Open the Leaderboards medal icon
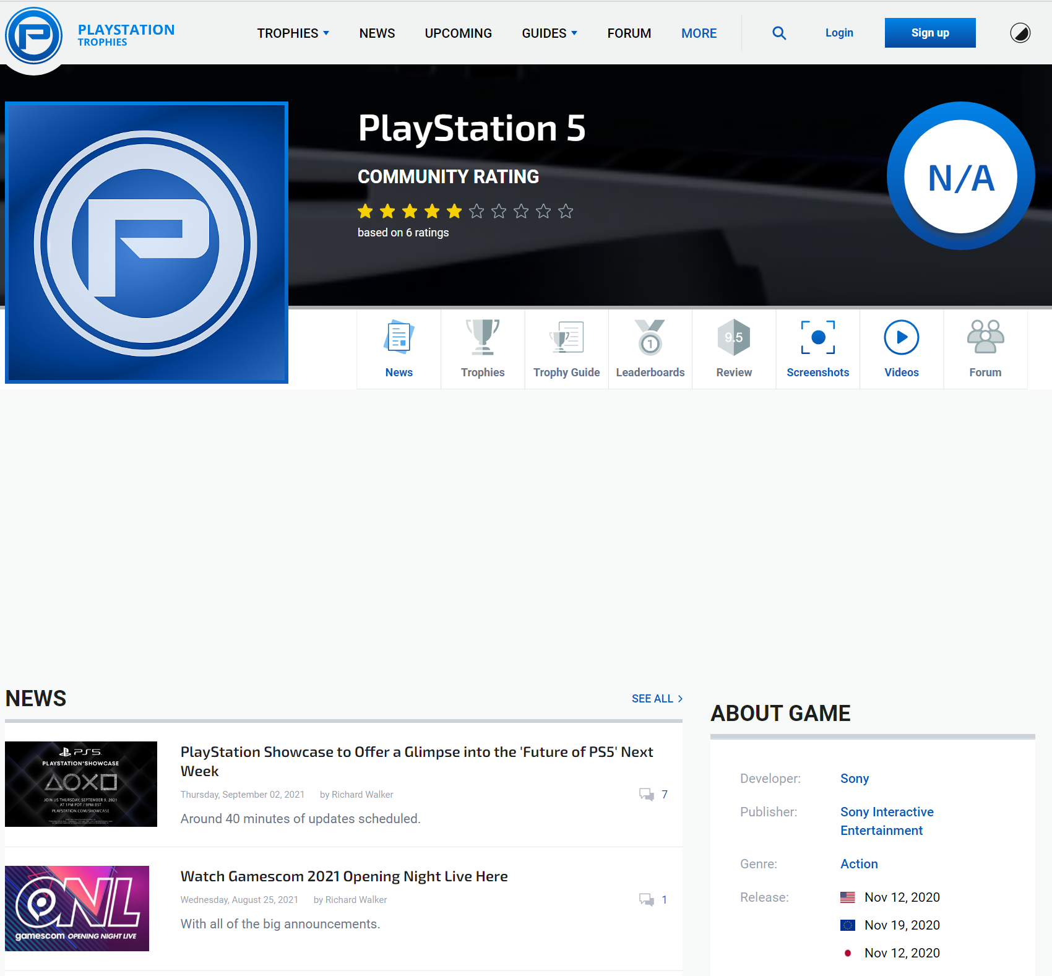 click(x=650, y=337)
